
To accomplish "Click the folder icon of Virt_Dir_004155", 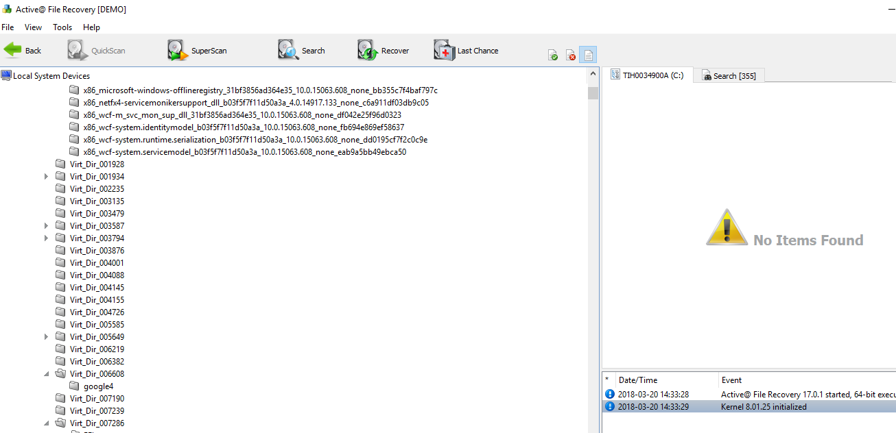I will [60, 300].
